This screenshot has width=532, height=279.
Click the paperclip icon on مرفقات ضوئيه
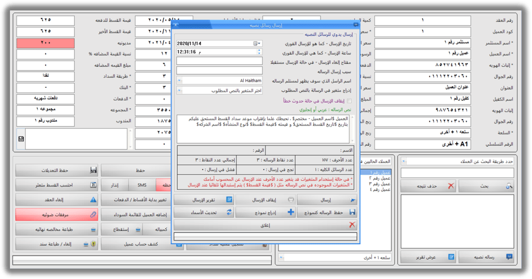click(x=94, y=215)
